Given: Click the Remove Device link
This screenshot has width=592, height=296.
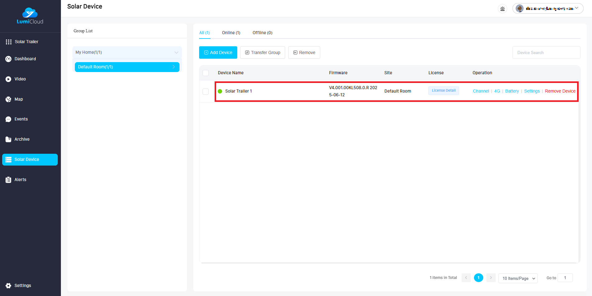Looking at the screenshot, I should click(x=560, y=91).
